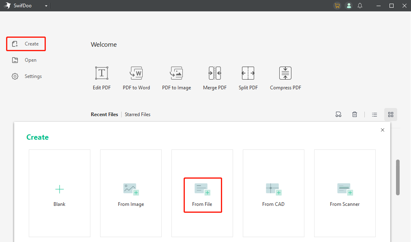Create PDF From Scanner

[x=345, y=193]
